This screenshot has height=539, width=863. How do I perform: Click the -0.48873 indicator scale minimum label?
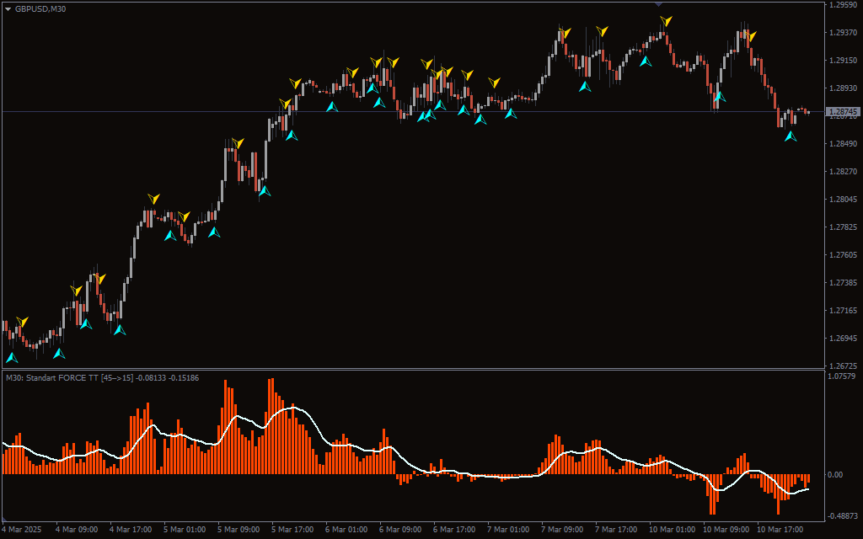[843, 516]
